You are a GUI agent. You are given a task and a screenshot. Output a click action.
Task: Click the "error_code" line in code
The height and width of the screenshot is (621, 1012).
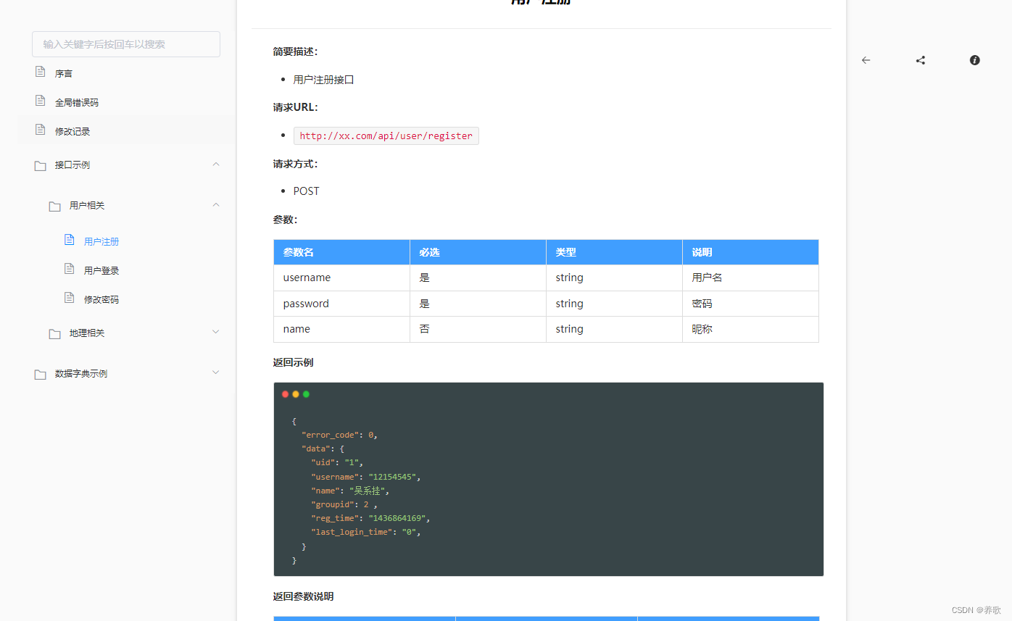[x=339, y=435]
